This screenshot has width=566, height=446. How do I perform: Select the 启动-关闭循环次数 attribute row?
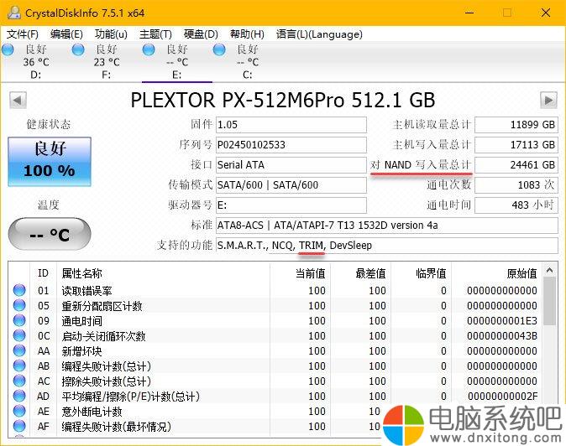point(275,336)
